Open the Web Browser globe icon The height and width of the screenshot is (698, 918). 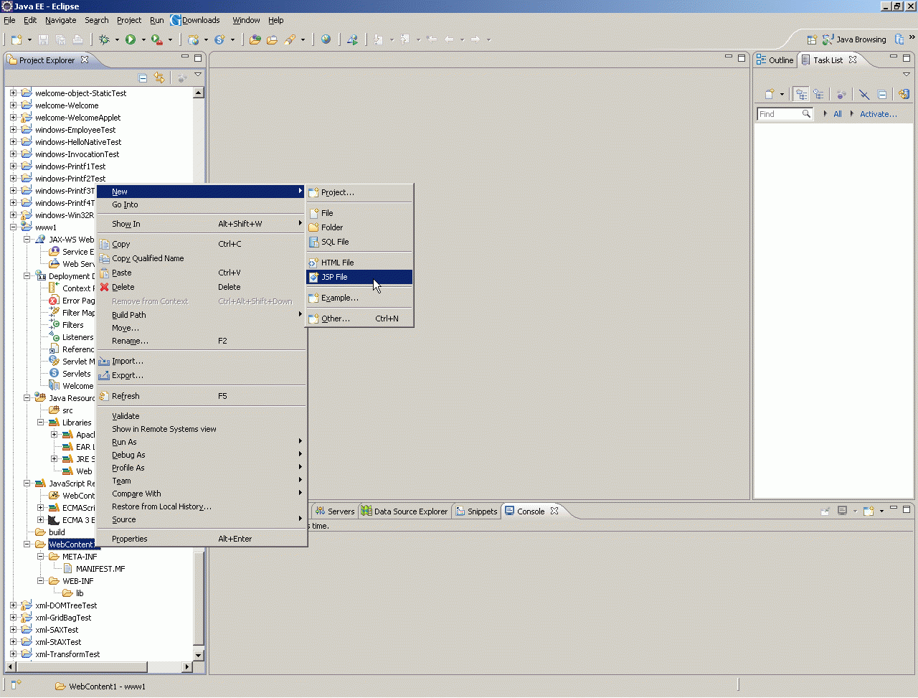(326, 40)
